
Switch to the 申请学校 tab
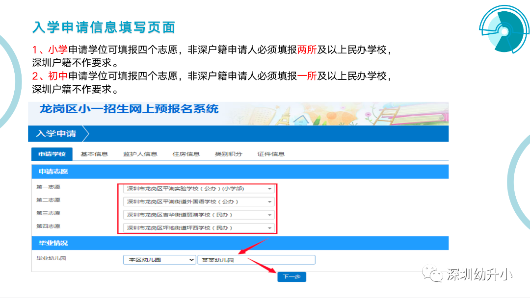coord(52,154)
